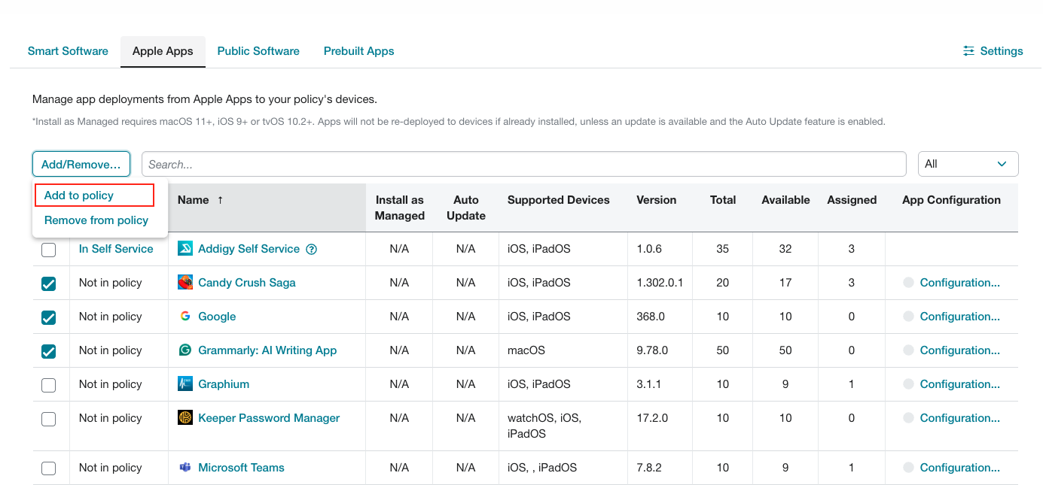
Task: Click Keeper Password Manager configuration status dot
Action: point(908,418)
